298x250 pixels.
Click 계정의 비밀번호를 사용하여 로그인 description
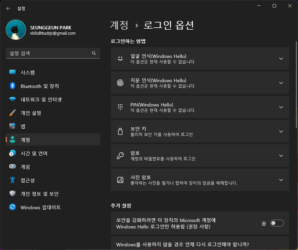pyautogui.click(x=163, y=159)
